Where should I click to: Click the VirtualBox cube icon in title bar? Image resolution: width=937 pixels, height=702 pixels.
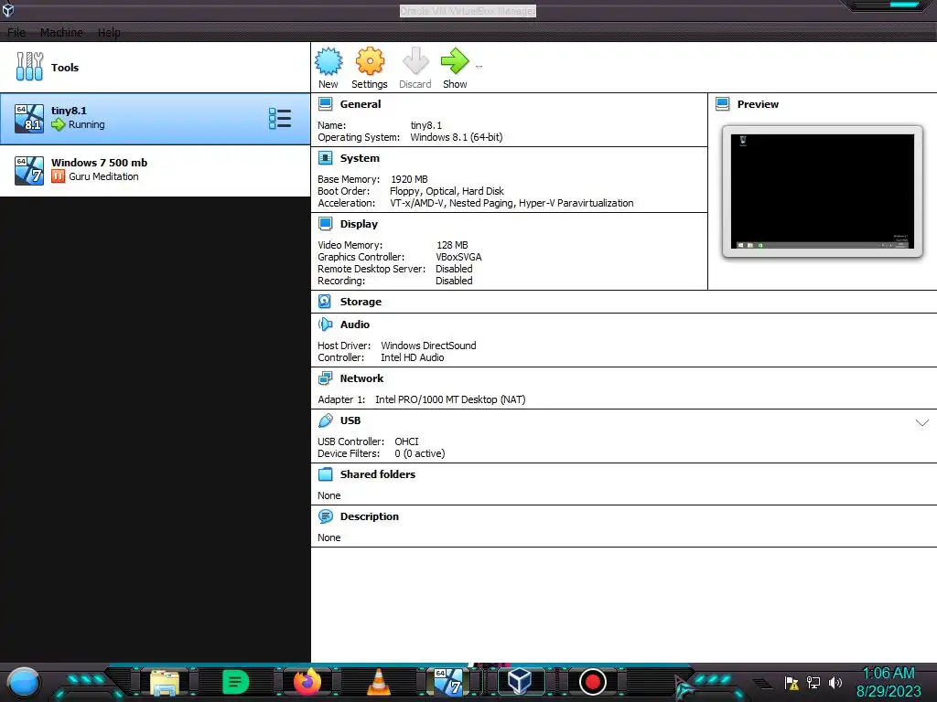[x=8, y=10]
